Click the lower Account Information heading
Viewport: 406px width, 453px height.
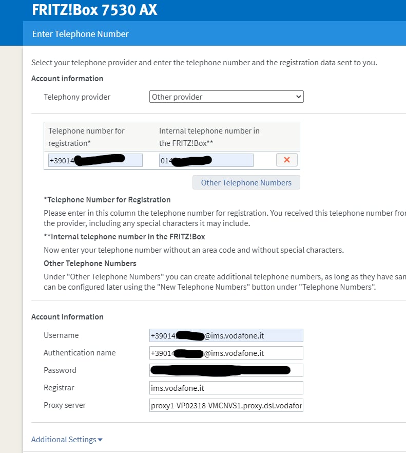(x=67, y=316)
